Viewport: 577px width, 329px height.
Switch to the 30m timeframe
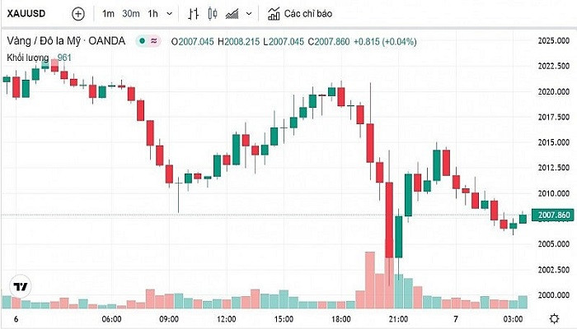(x=130, y=14)
